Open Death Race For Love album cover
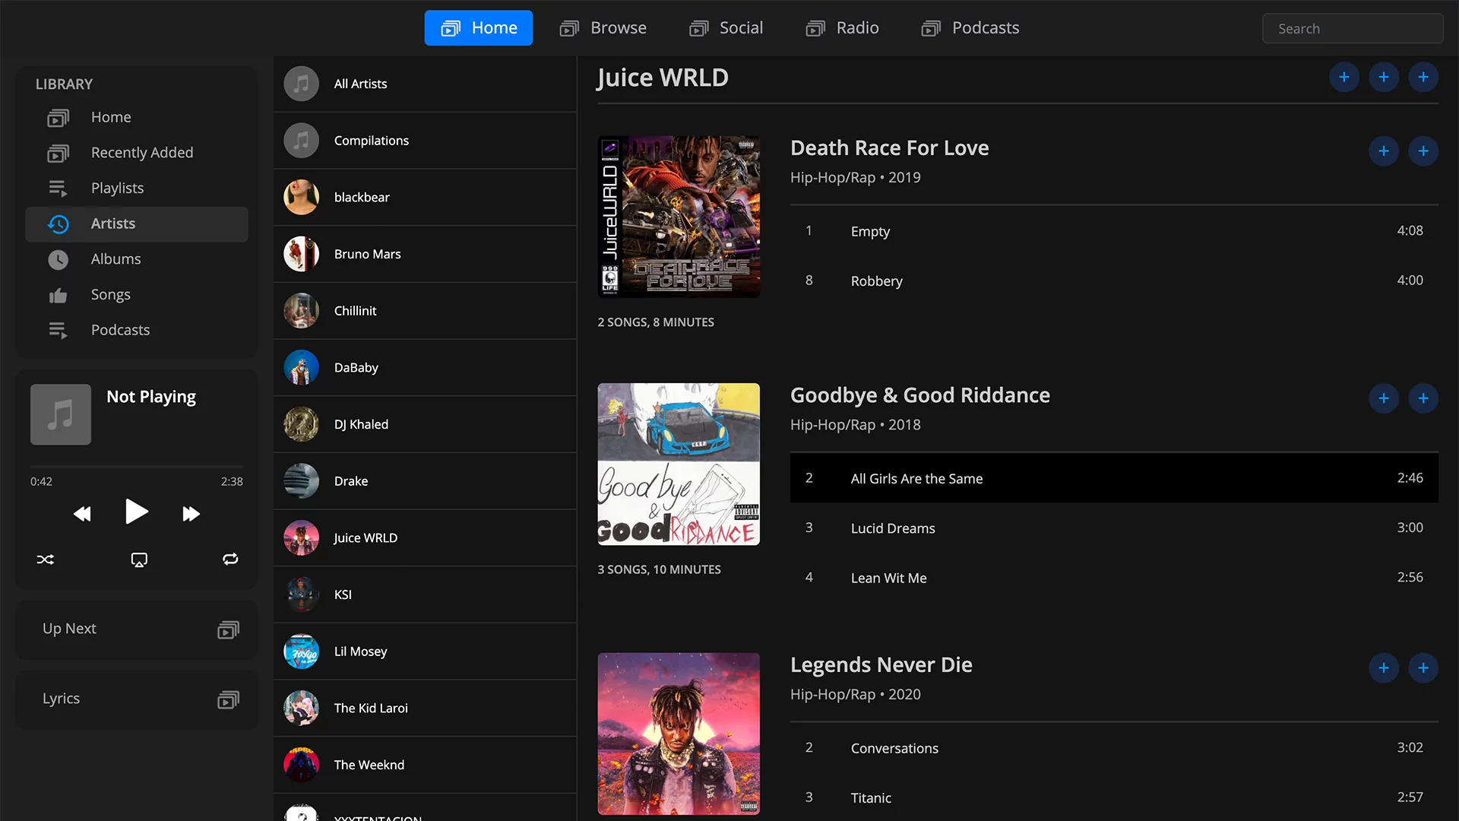 coord(679,217)
